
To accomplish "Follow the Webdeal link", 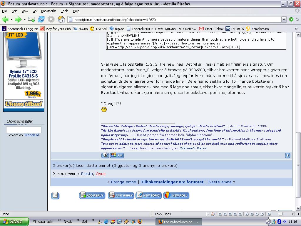I will pyautogui.click(x=32, y=135).
